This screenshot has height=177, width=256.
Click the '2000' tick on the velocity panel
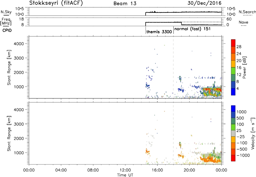(x=19, y=138)
